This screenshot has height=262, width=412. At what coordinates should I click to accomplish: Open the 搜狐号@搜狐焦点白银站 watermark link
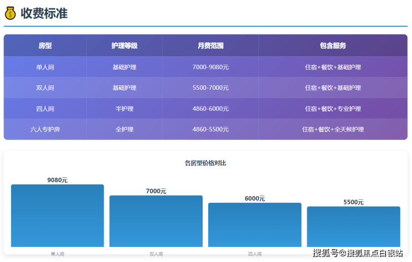pos(357,254)
